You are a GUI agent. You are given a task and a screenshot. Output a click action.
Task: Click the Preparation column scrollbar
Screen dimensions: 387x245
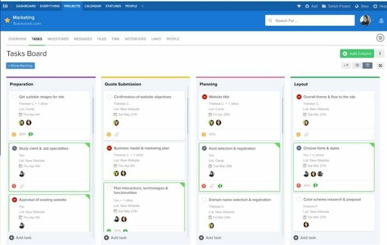[x=93, y=116]
